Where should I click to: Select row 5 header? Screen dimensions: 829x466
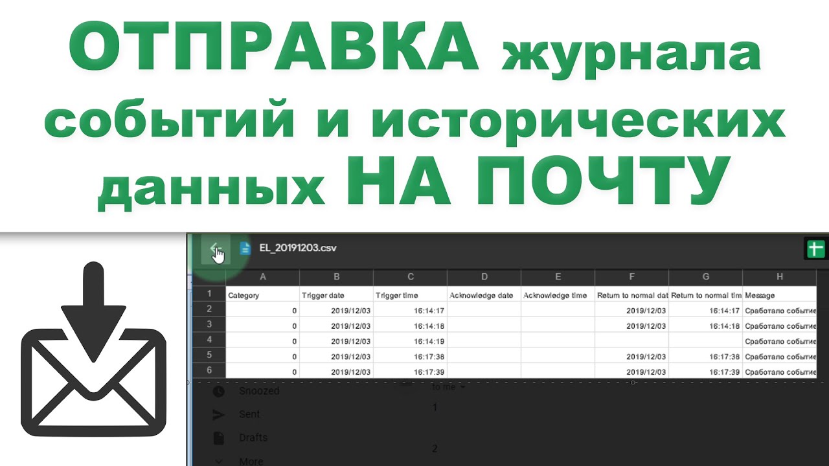click(209, 355)
